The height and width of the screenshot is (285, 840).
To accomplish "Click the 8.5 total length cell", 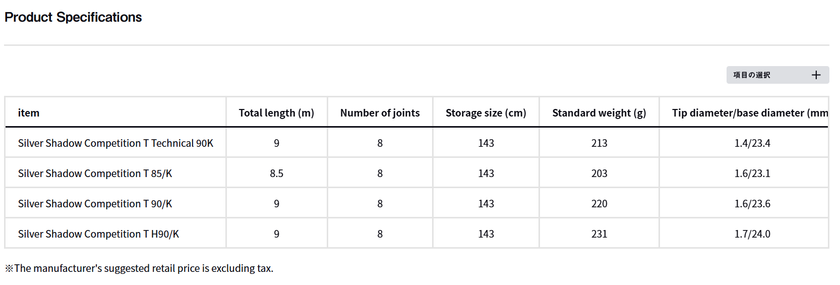I will tap(276, 174).
